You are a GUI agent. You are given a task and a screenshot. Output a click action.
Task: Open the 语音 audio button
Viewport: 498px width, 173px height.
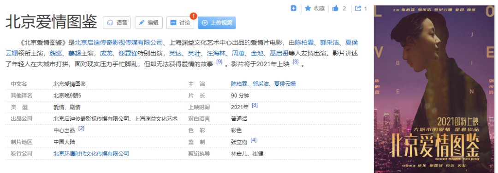[x=117, y=23]
